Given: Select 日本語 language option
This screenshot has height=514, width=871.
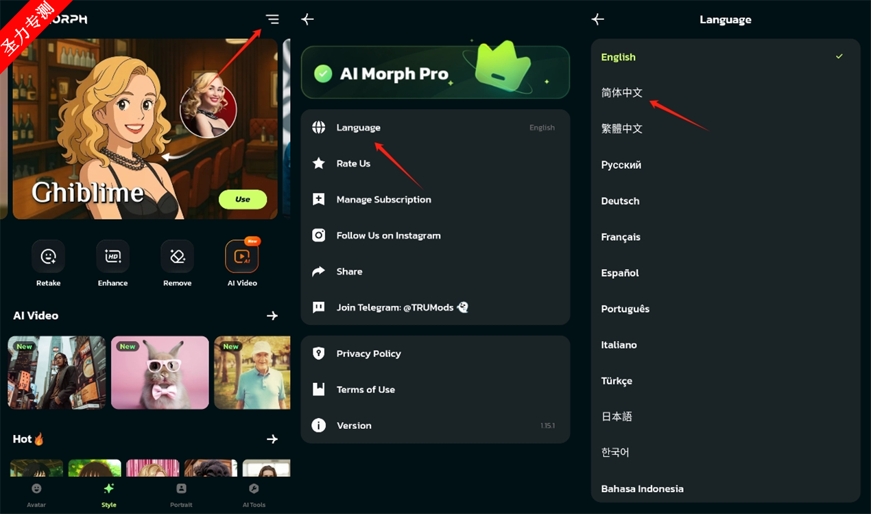Looking at the screenshot, I should coord(726,417).
